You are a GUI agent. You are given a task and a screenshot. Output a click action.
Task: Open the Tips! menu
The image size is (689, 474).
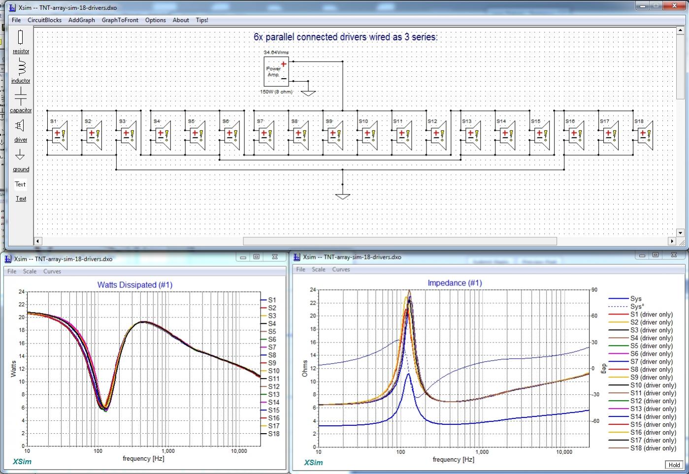click(202, 20)
